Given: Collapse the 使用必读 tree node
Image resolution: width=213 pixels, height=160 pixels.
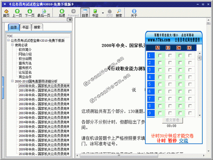Looking at the screenshot, I should 12,45.
